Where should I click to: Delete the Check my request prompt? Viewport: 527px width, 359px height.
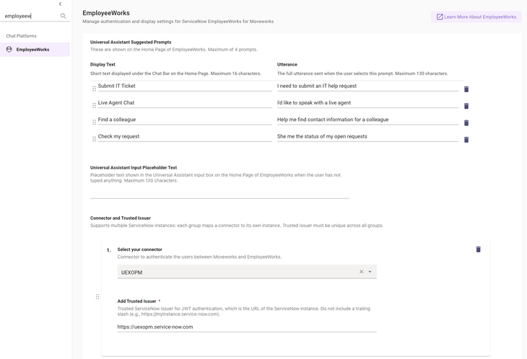(x=466, y=140)
